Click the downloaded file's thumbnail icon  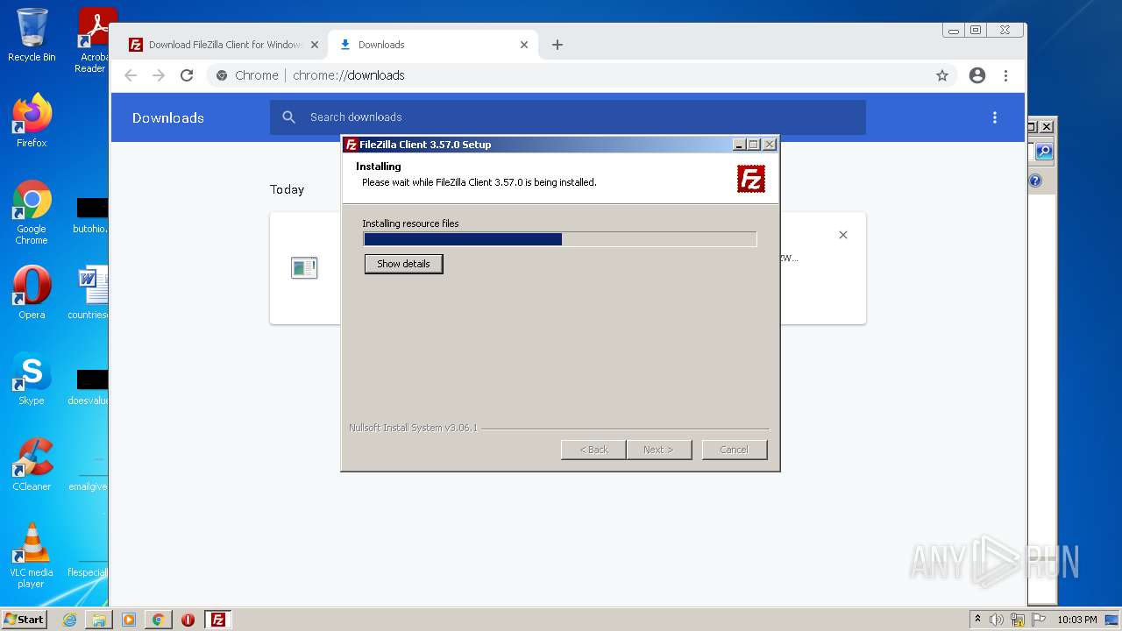[304, 267]
